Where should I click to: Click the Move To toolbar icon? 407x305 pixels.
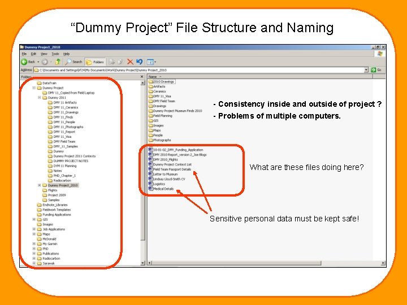click(111, 62)
